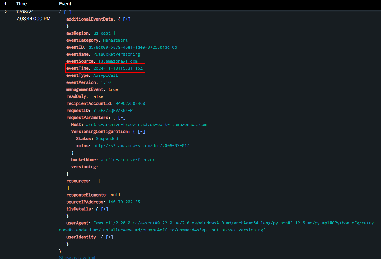This screenshot has width=381, height=259.
Task: Click the xmlns s3.amazonaws.com documentation URL
Action: pos(141,145)
